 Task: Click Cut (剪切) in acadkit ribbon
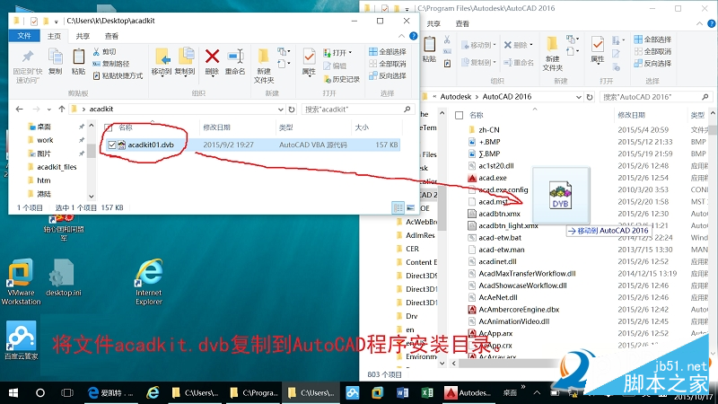coord(104,52)
